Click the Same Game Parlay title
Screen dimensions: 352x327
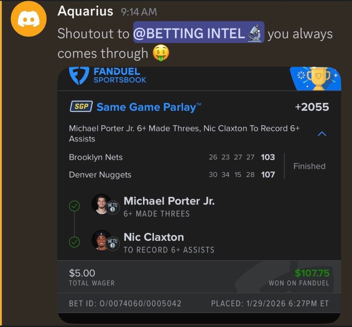point(149,107)
